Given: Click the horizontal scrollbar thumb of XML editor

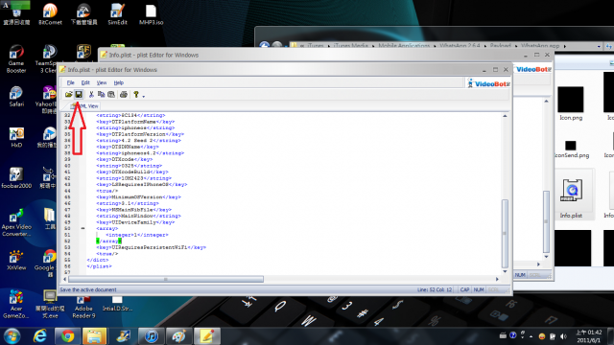Looking at the screenshot, I should coord(166,279).
